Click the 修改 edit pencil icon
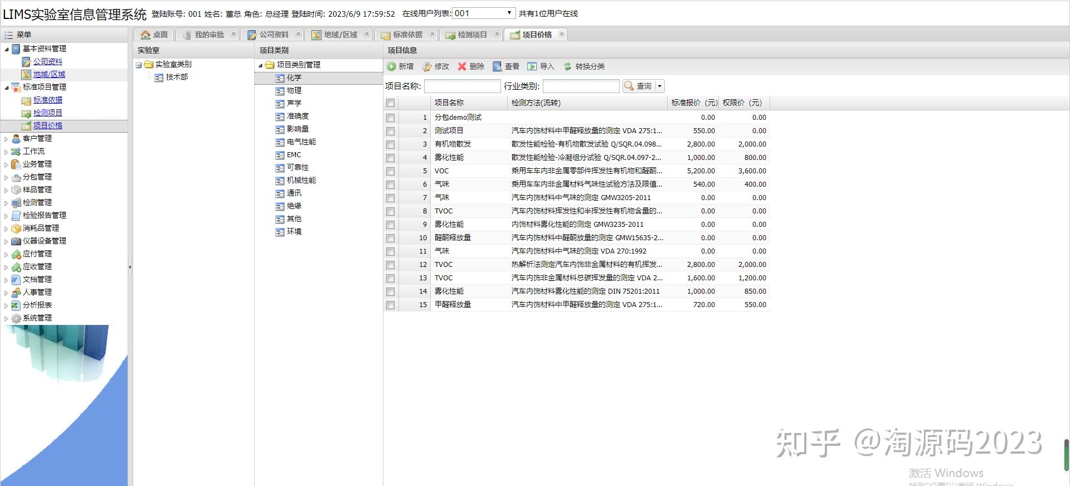This screenshot has height=486, width=1070. point(427,66)
